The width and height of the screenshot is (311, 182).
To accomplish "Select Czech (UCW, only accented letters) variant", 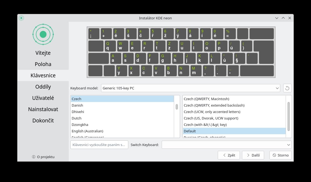I will tap(234, 112).
